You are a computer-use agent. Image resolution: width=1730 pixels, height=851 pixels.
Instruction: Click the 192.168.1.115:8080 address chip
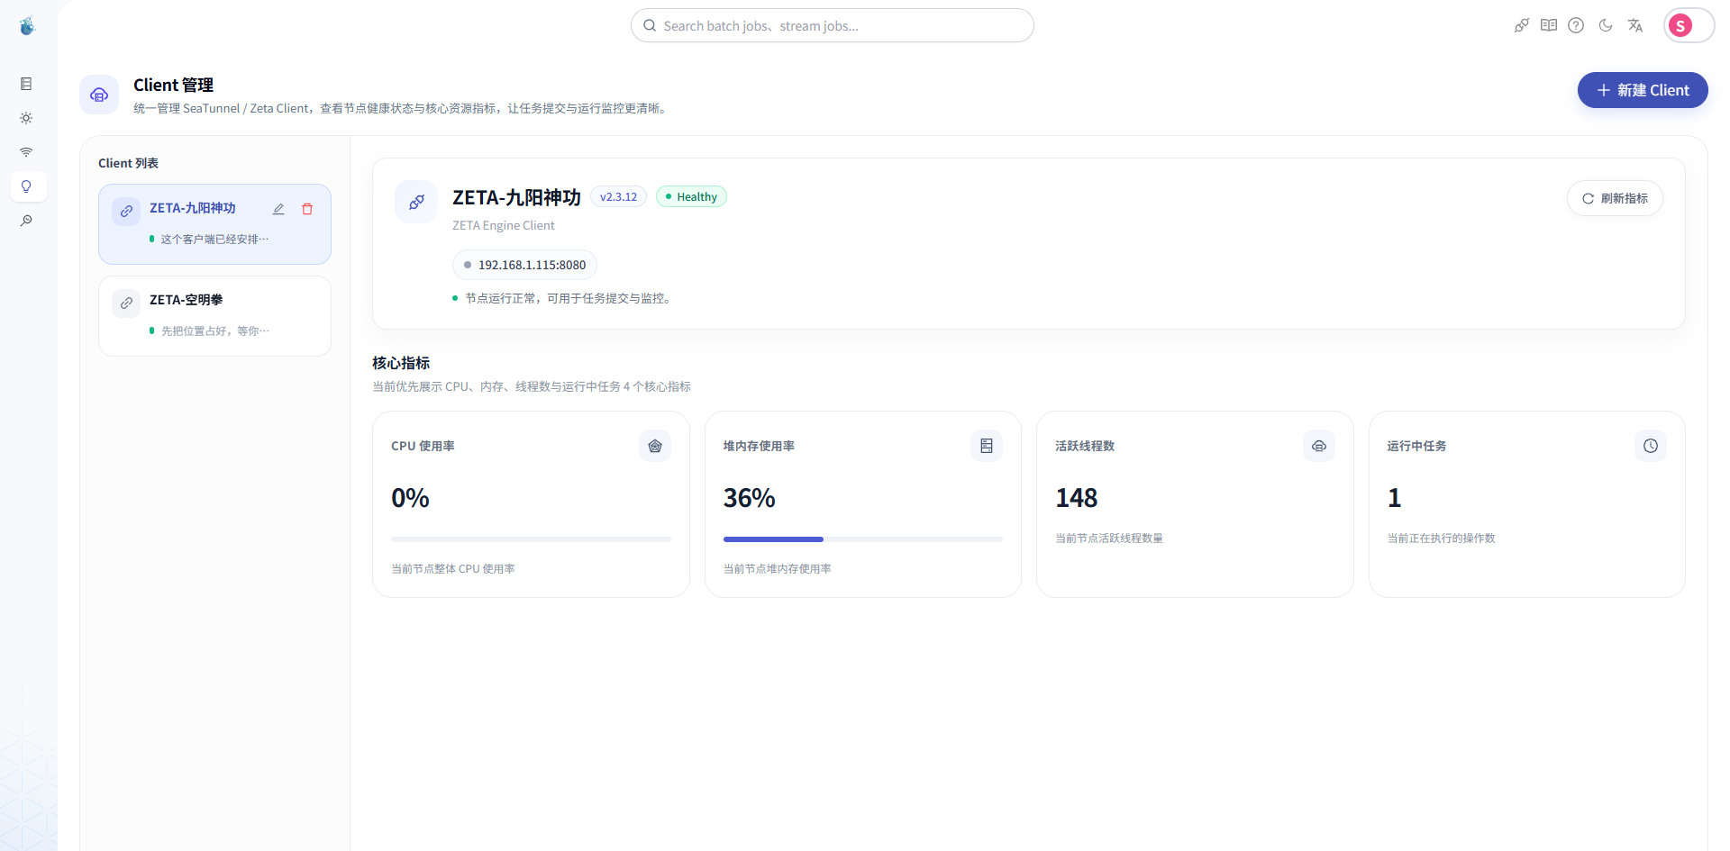click(524, 265)
